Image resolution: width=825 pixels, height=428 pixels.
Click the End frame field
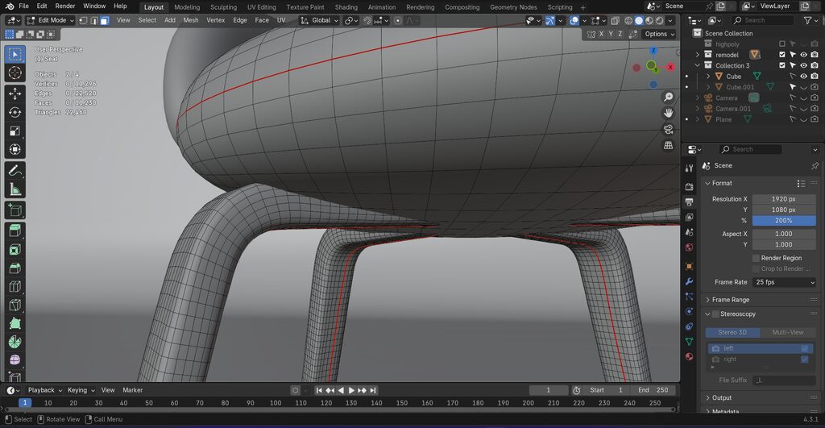point(653,390)
